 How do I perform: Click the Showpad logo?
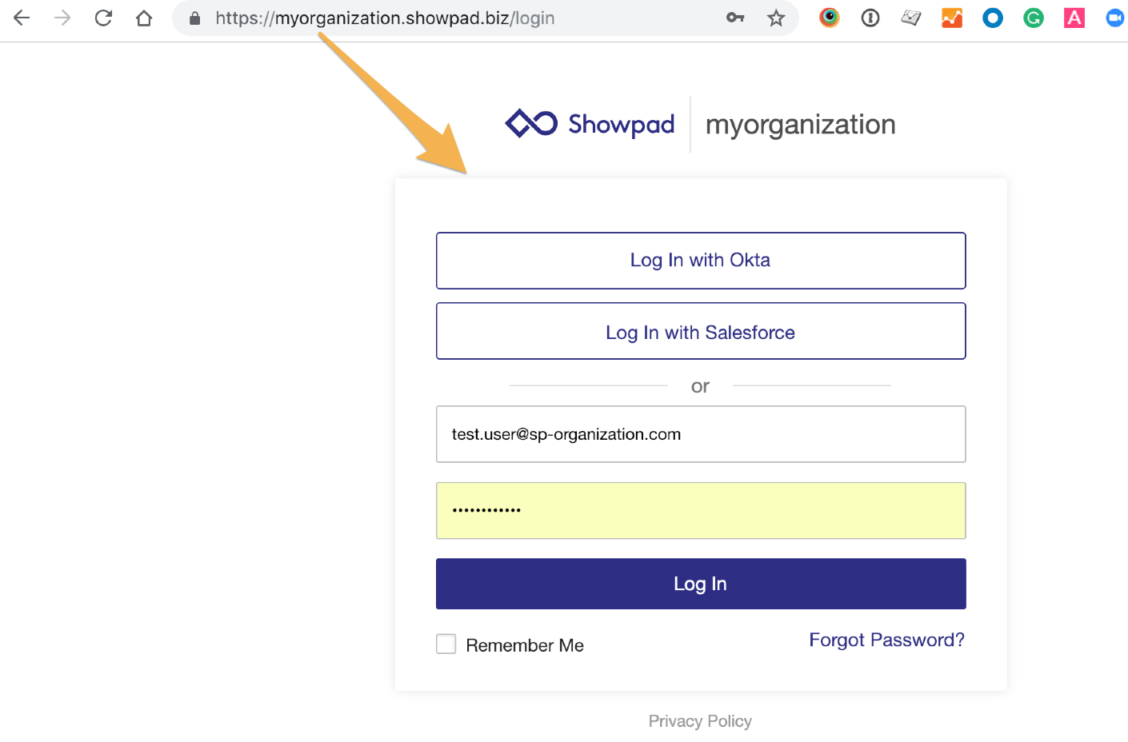click(x=590, y=124)
